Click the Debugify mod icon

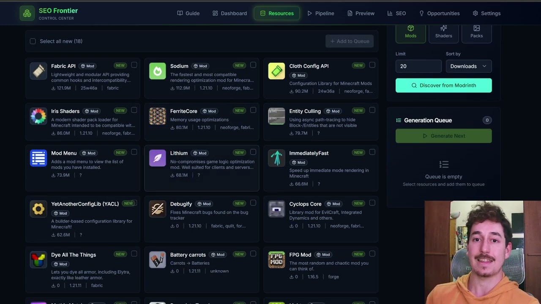tap(158, 209)
